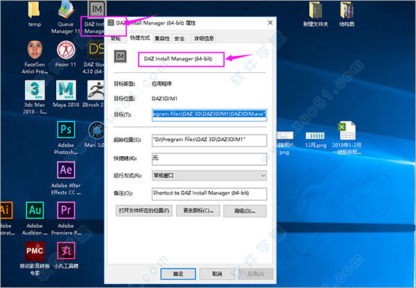Launch Adobe Illustrator desktop icon
Viewport: 416px width, 288px height.
click(x=6, y=218)
